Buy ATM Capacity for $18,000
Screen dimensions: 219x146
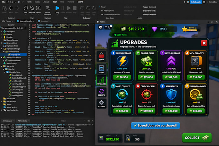(x=196, y=77)
